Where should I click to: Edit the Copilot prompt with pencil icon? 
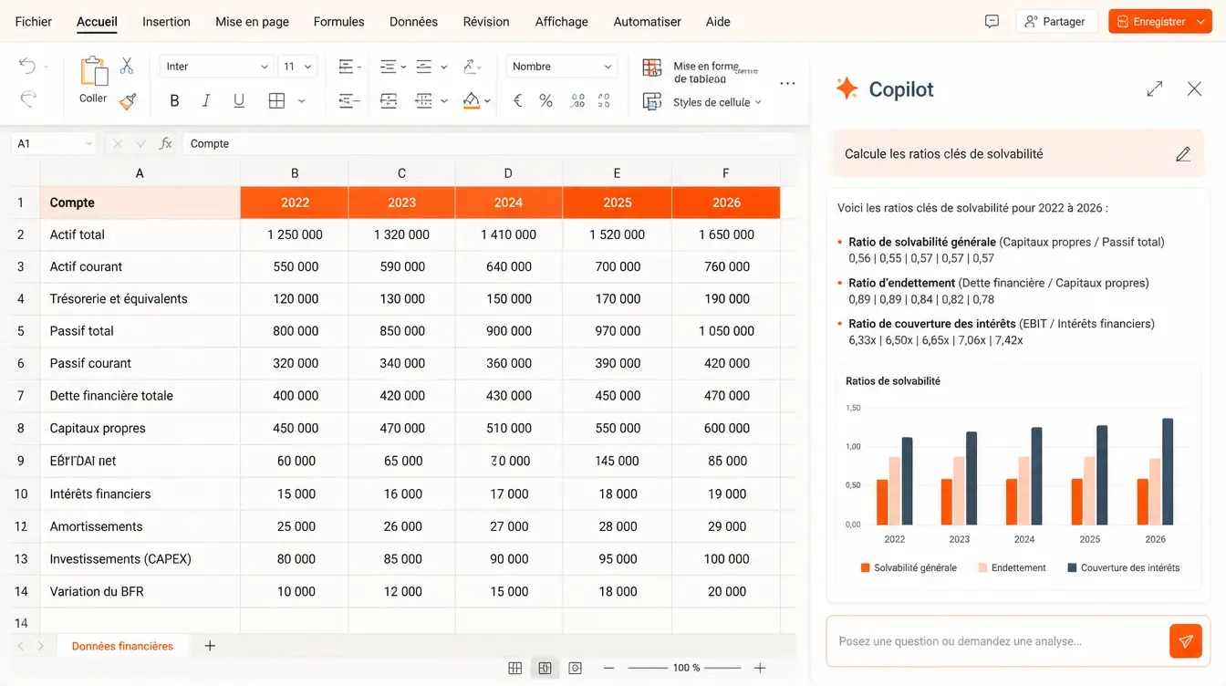point(1183,154)
